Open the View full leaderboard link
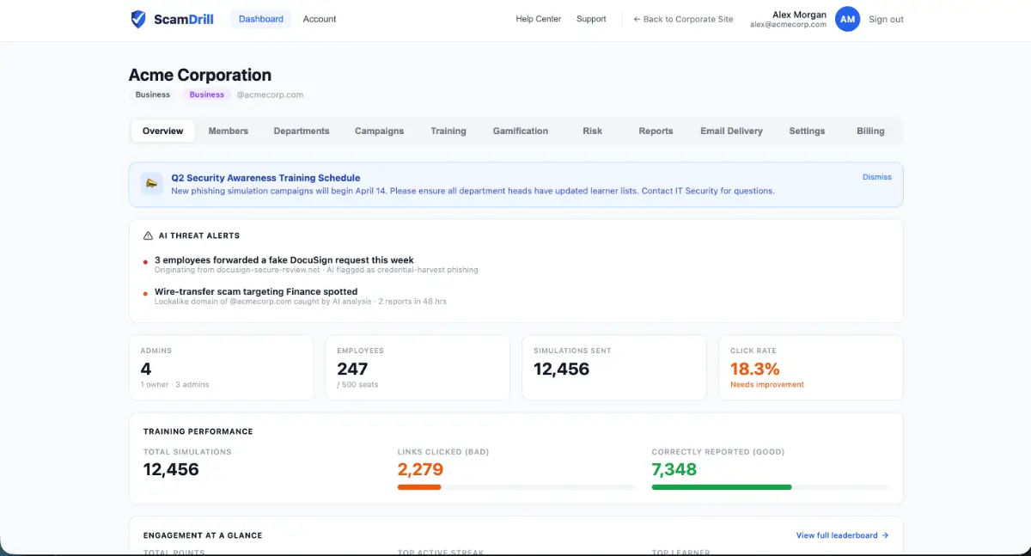 842,535
